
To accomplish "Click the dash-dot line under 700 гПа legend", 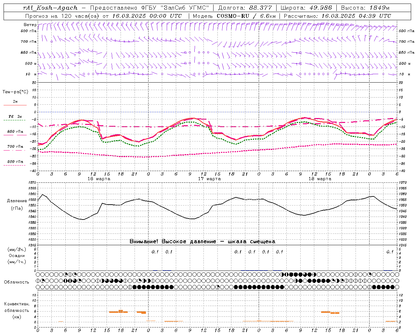I will point(15,150).
